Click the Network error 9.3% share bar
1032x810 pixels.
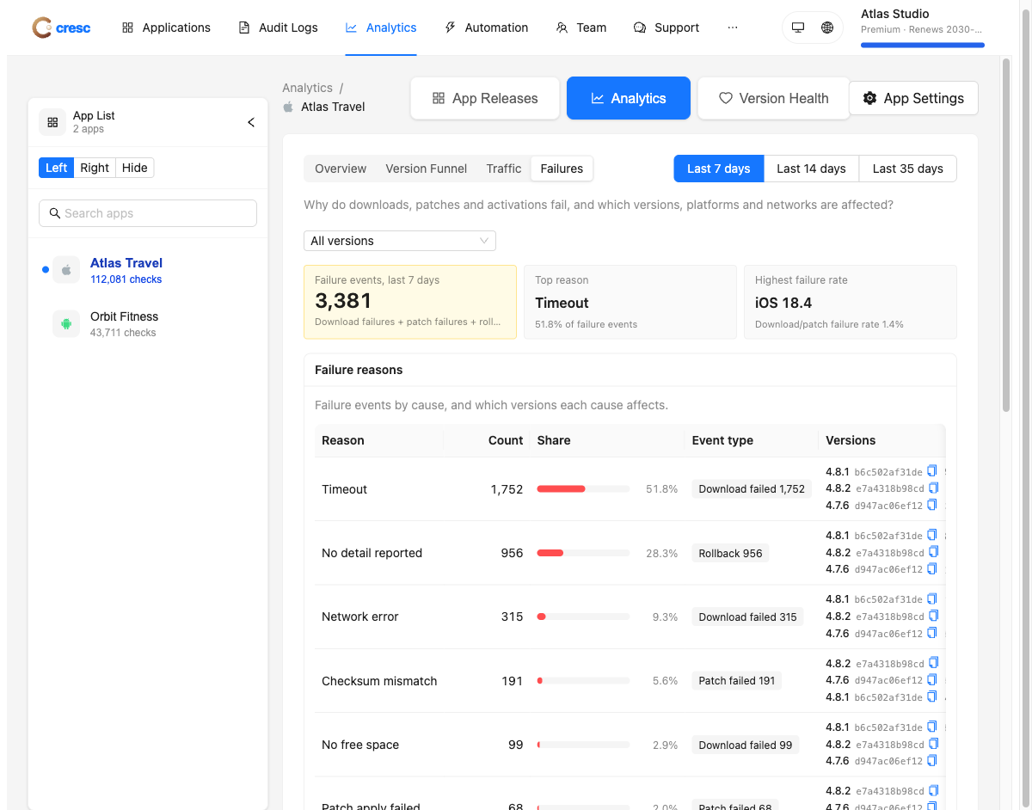point(583,617)
